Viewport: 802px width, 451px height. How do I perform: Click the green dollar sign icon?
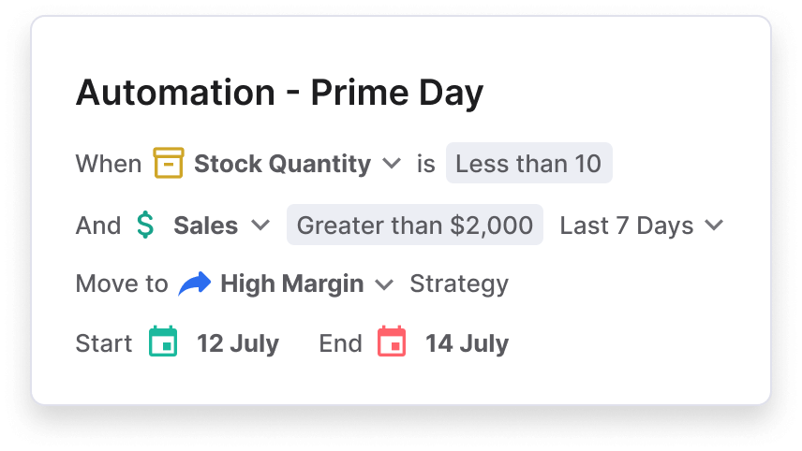tap(145, 225)
